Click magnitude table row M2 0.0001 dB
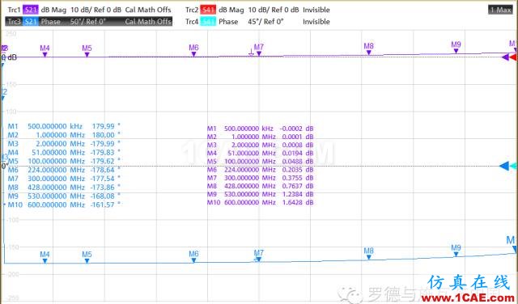 (261, 137)
